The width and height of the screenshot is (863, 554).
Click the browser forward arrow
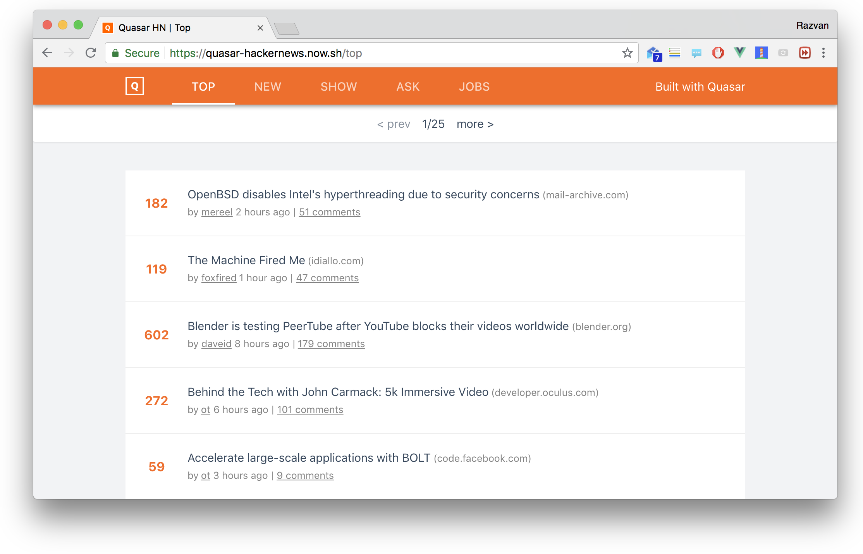(x=69, y=53)
